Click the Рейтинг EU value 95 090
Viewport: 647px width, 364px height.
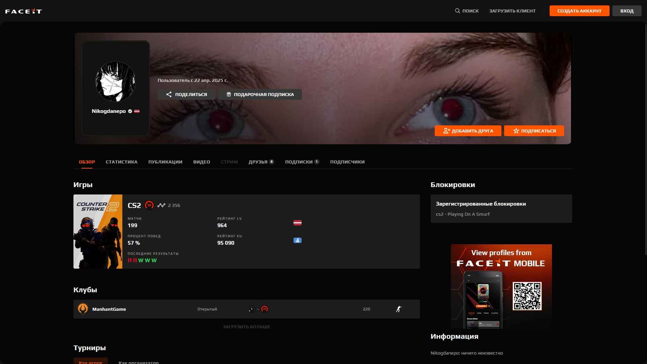pos(226,243)
